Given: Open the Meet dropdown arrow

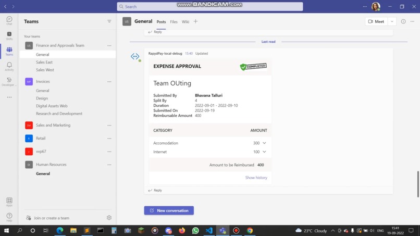Looking at the screenshot, I should [x=392, y=21].
